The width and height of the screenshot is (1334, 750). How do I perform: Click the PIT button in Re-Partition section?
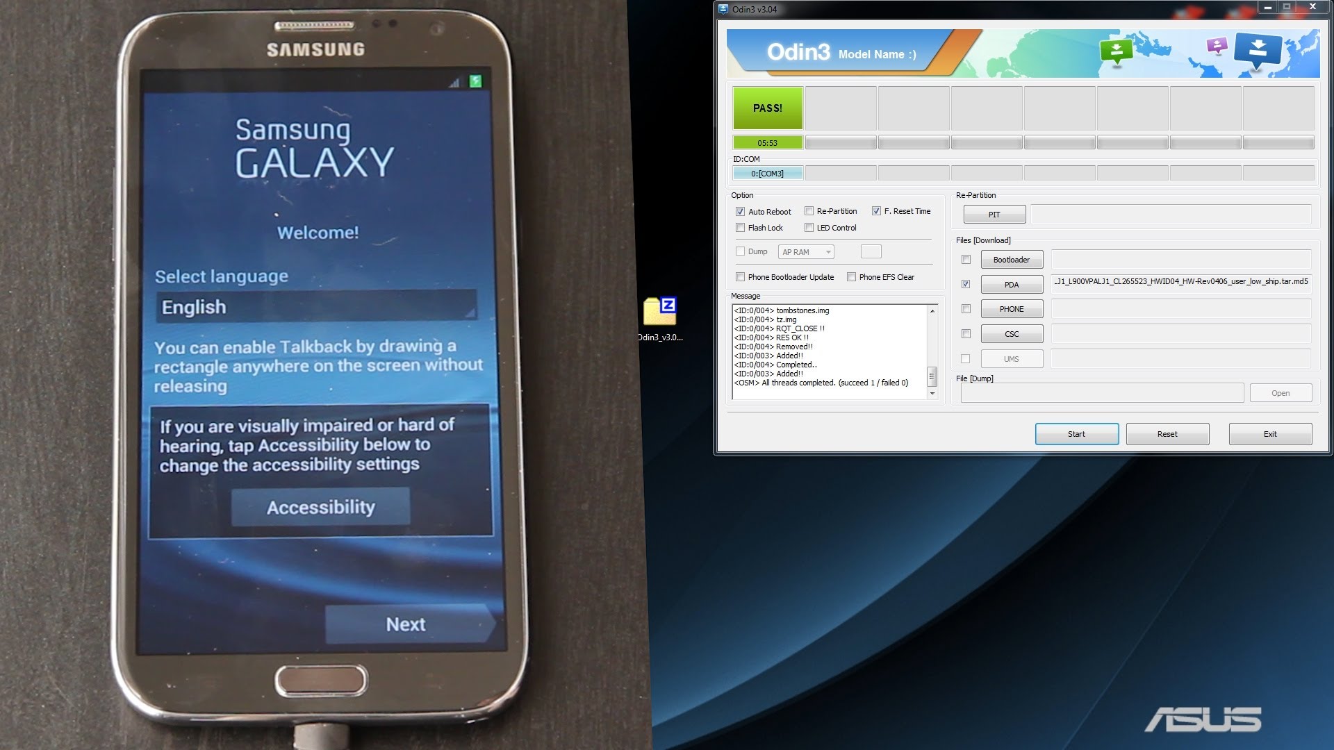[x=994, y=213]
